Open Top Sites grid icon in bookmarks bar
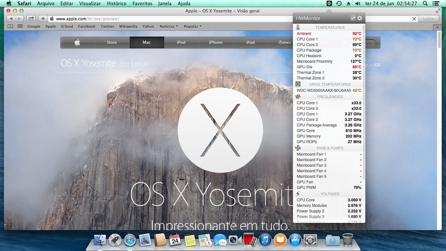The image size is (446, 251). pos(20,26)
